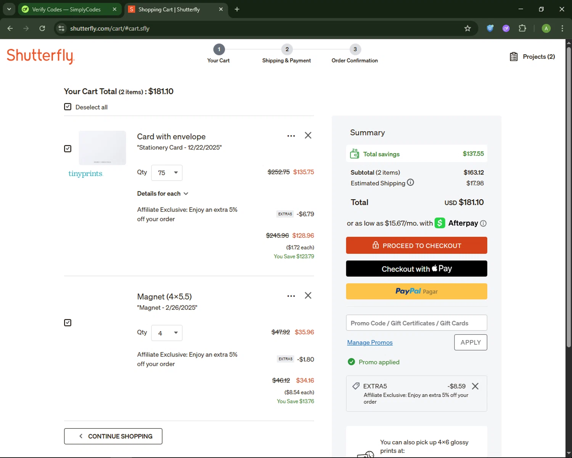The height and width of the screenshot is (458, 572).
Task: Open the Manage Promos link
Action: click(370, 342)
